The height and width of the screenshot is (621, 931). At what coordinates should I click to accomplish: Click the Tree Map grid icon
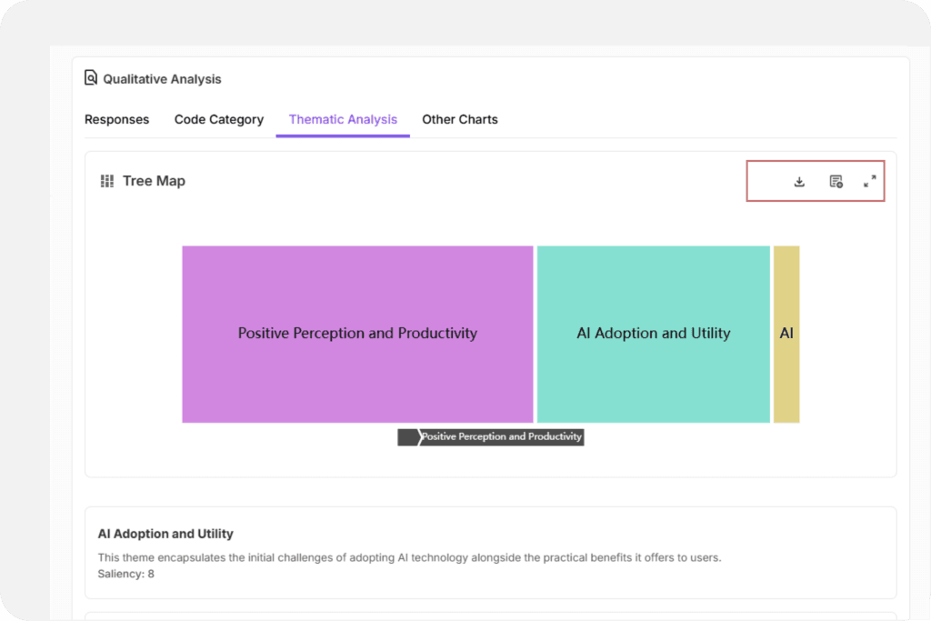[107, 181]
